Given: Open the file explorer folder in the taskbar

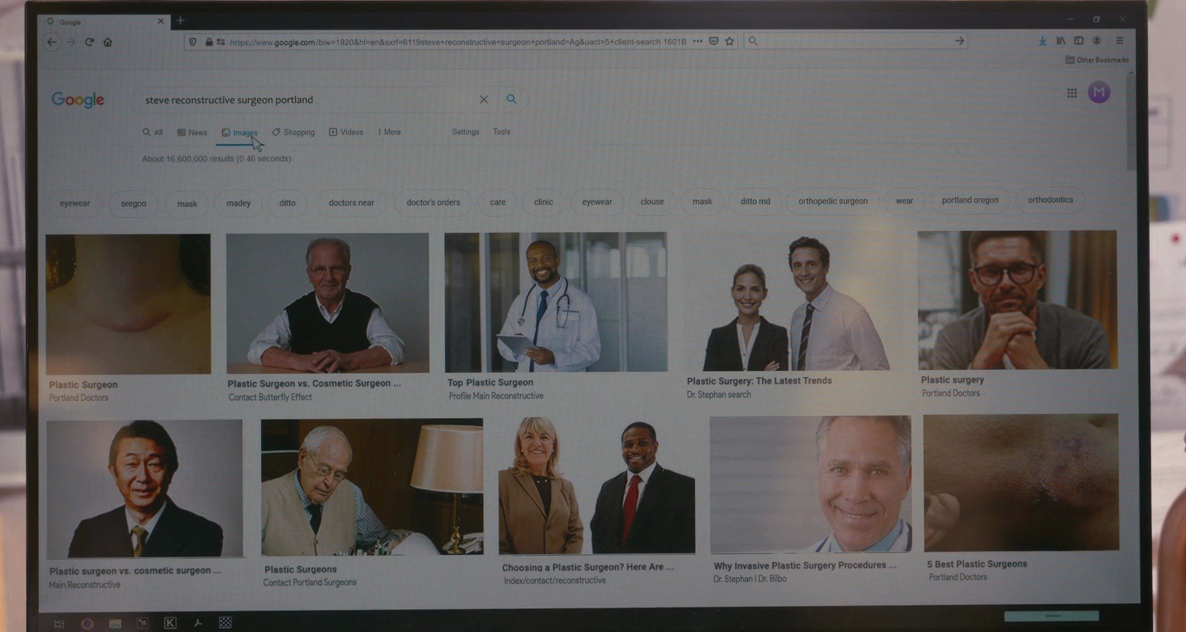Looking at the screenshot, I should point(115,623).
